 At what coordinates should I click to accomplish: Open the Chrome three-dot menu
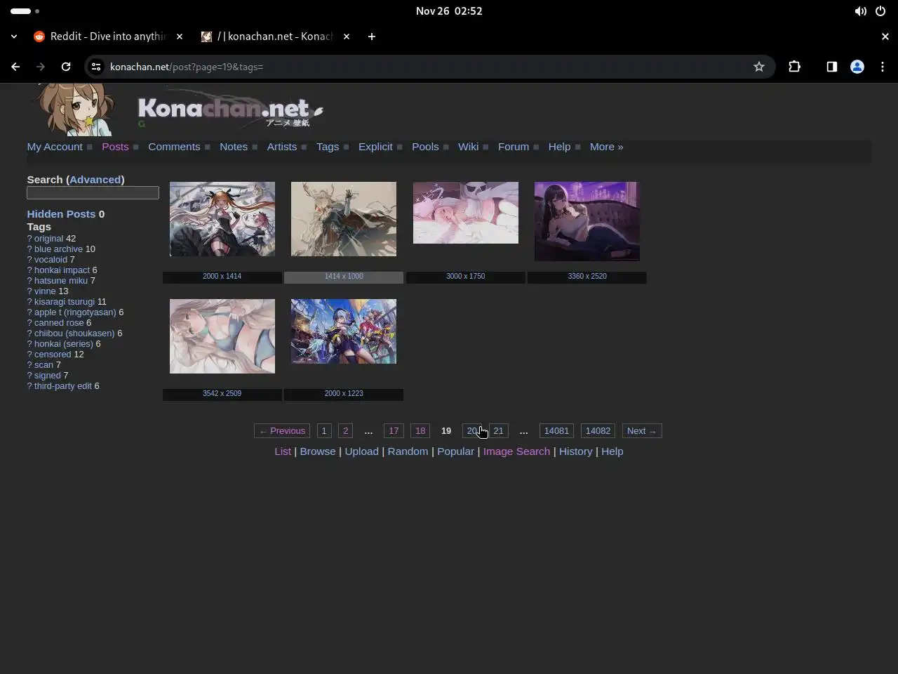pos(883,67)
